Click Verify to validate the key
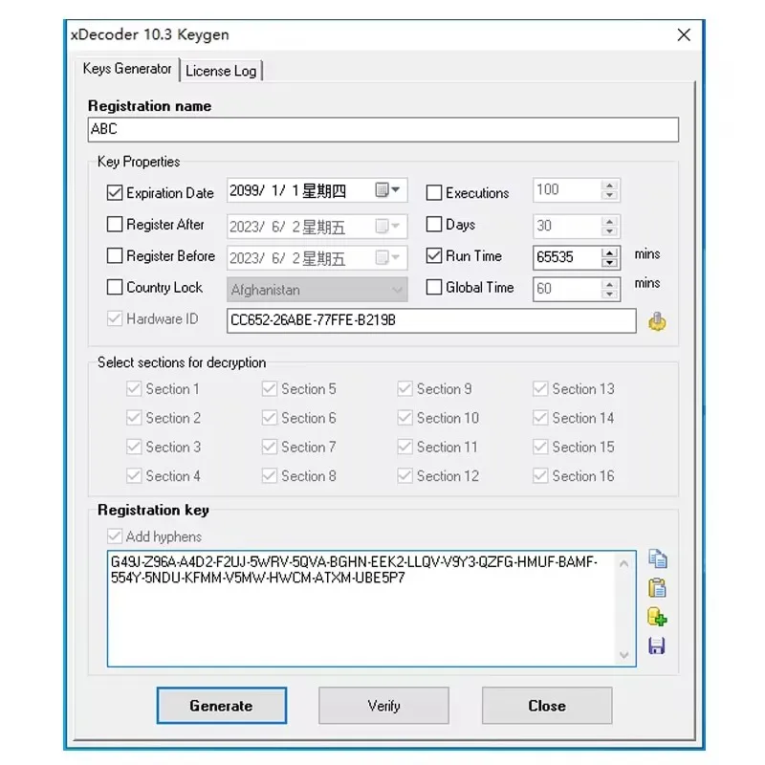Screen dimensions: 765x765 point(383,706)
